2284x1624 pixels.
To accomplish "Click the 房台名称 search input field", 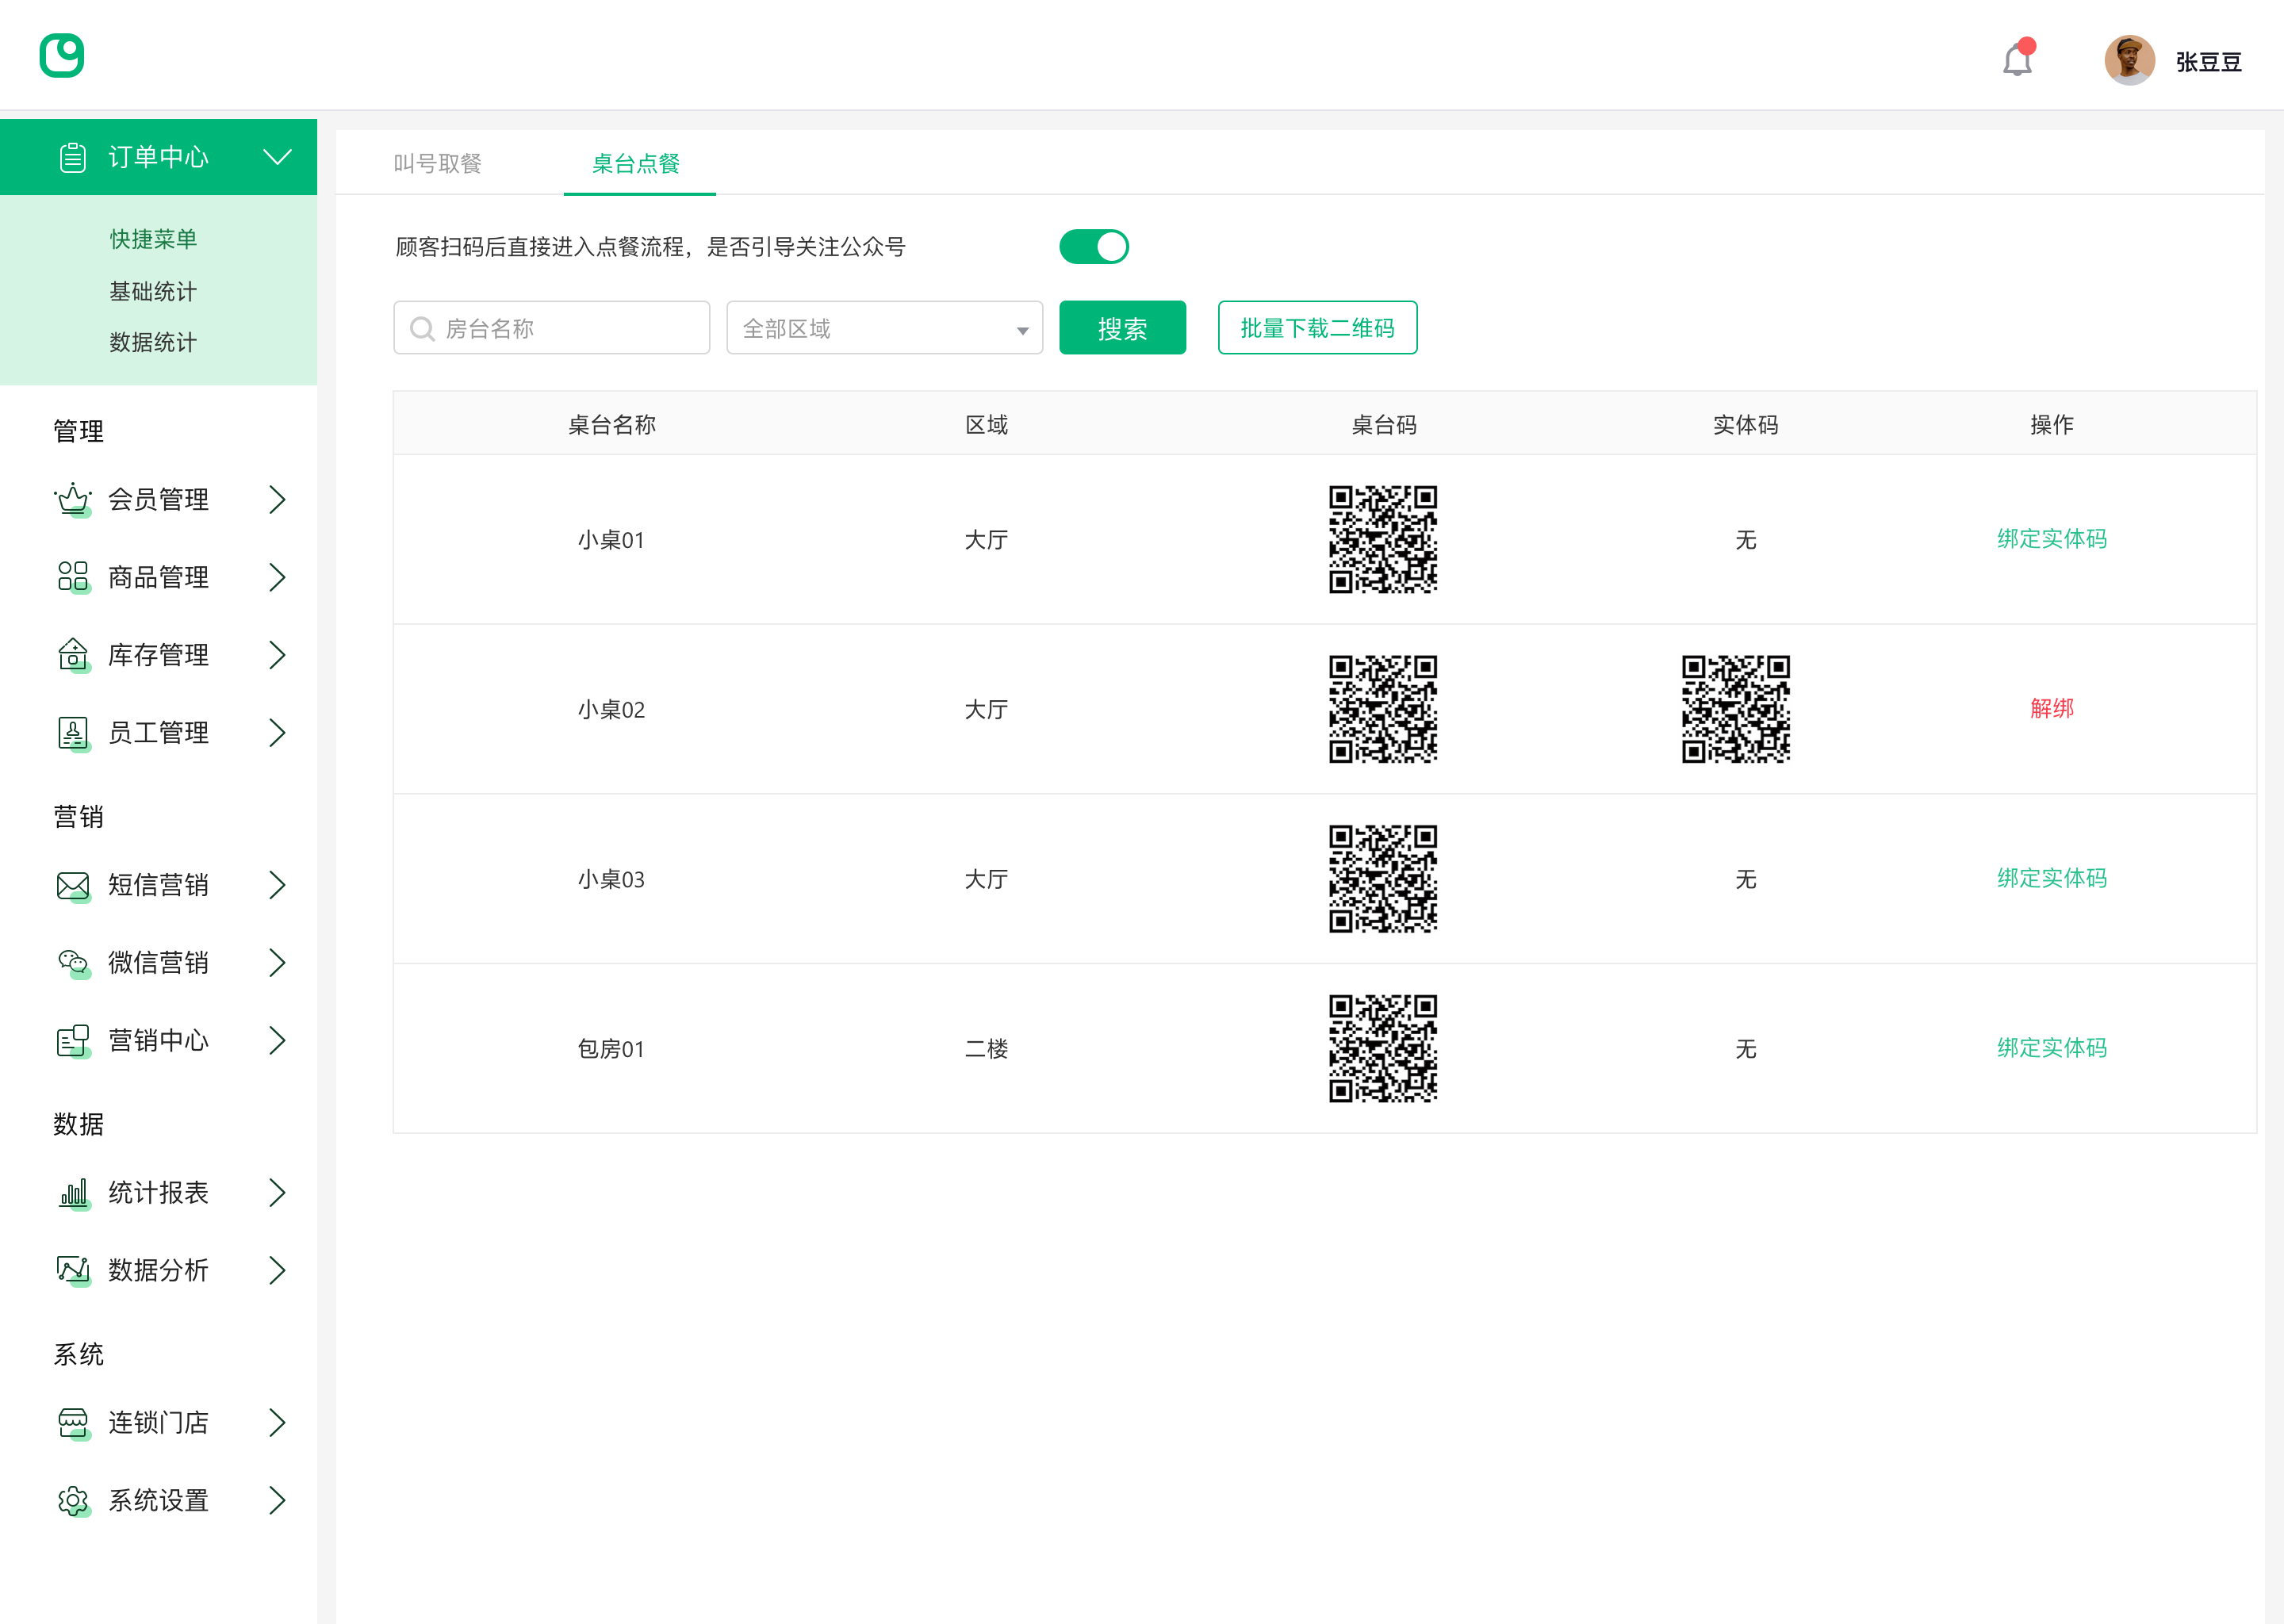I will pos(551,327).
